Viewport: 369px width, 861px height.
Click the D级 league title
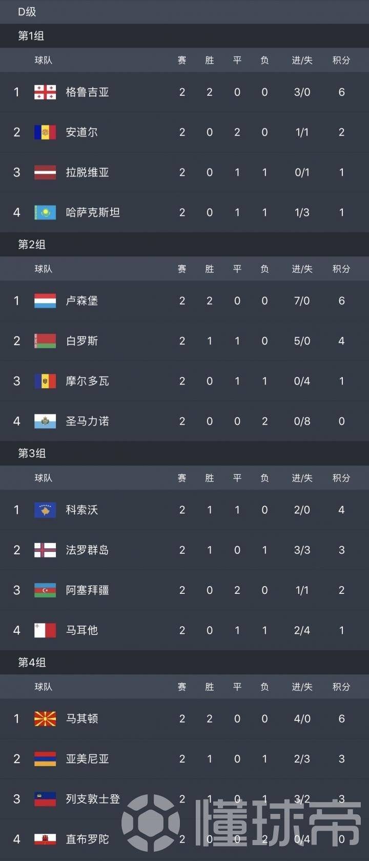point(27,11)
